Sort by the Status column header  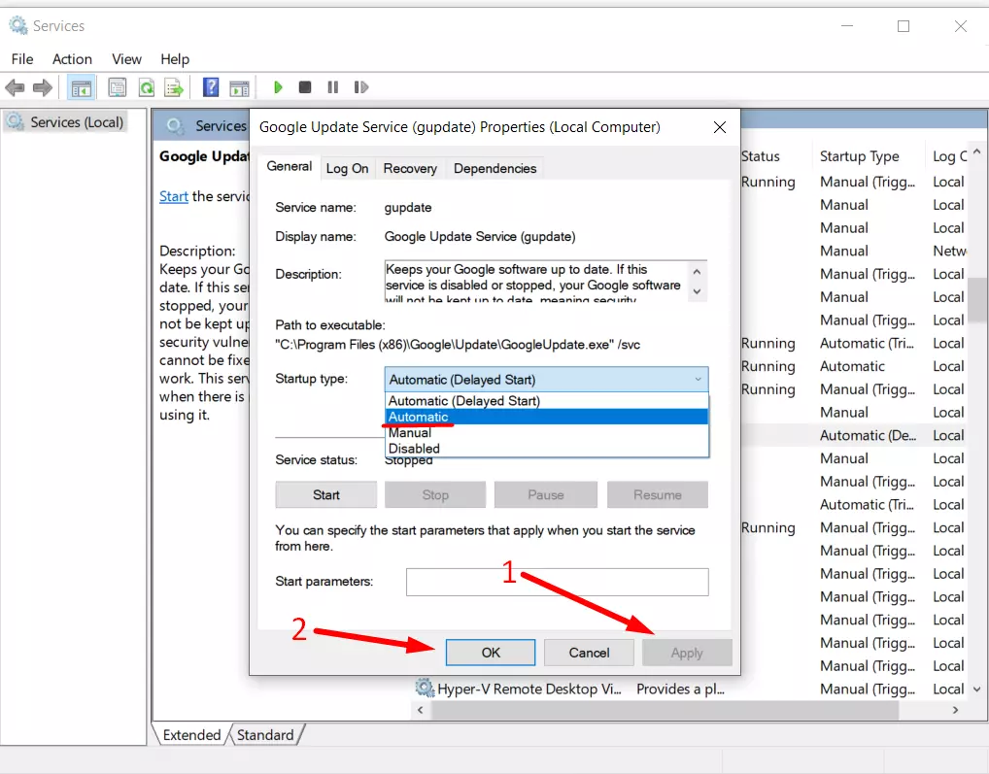[x=760, y=156]
